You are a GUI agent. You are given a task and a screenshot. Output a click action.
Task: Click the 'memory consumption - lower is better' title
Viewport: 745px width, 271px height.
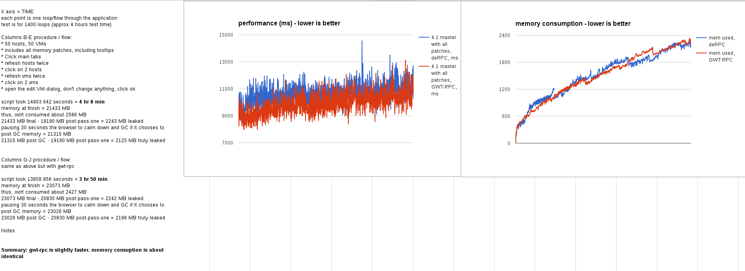[x=573, y=24]
